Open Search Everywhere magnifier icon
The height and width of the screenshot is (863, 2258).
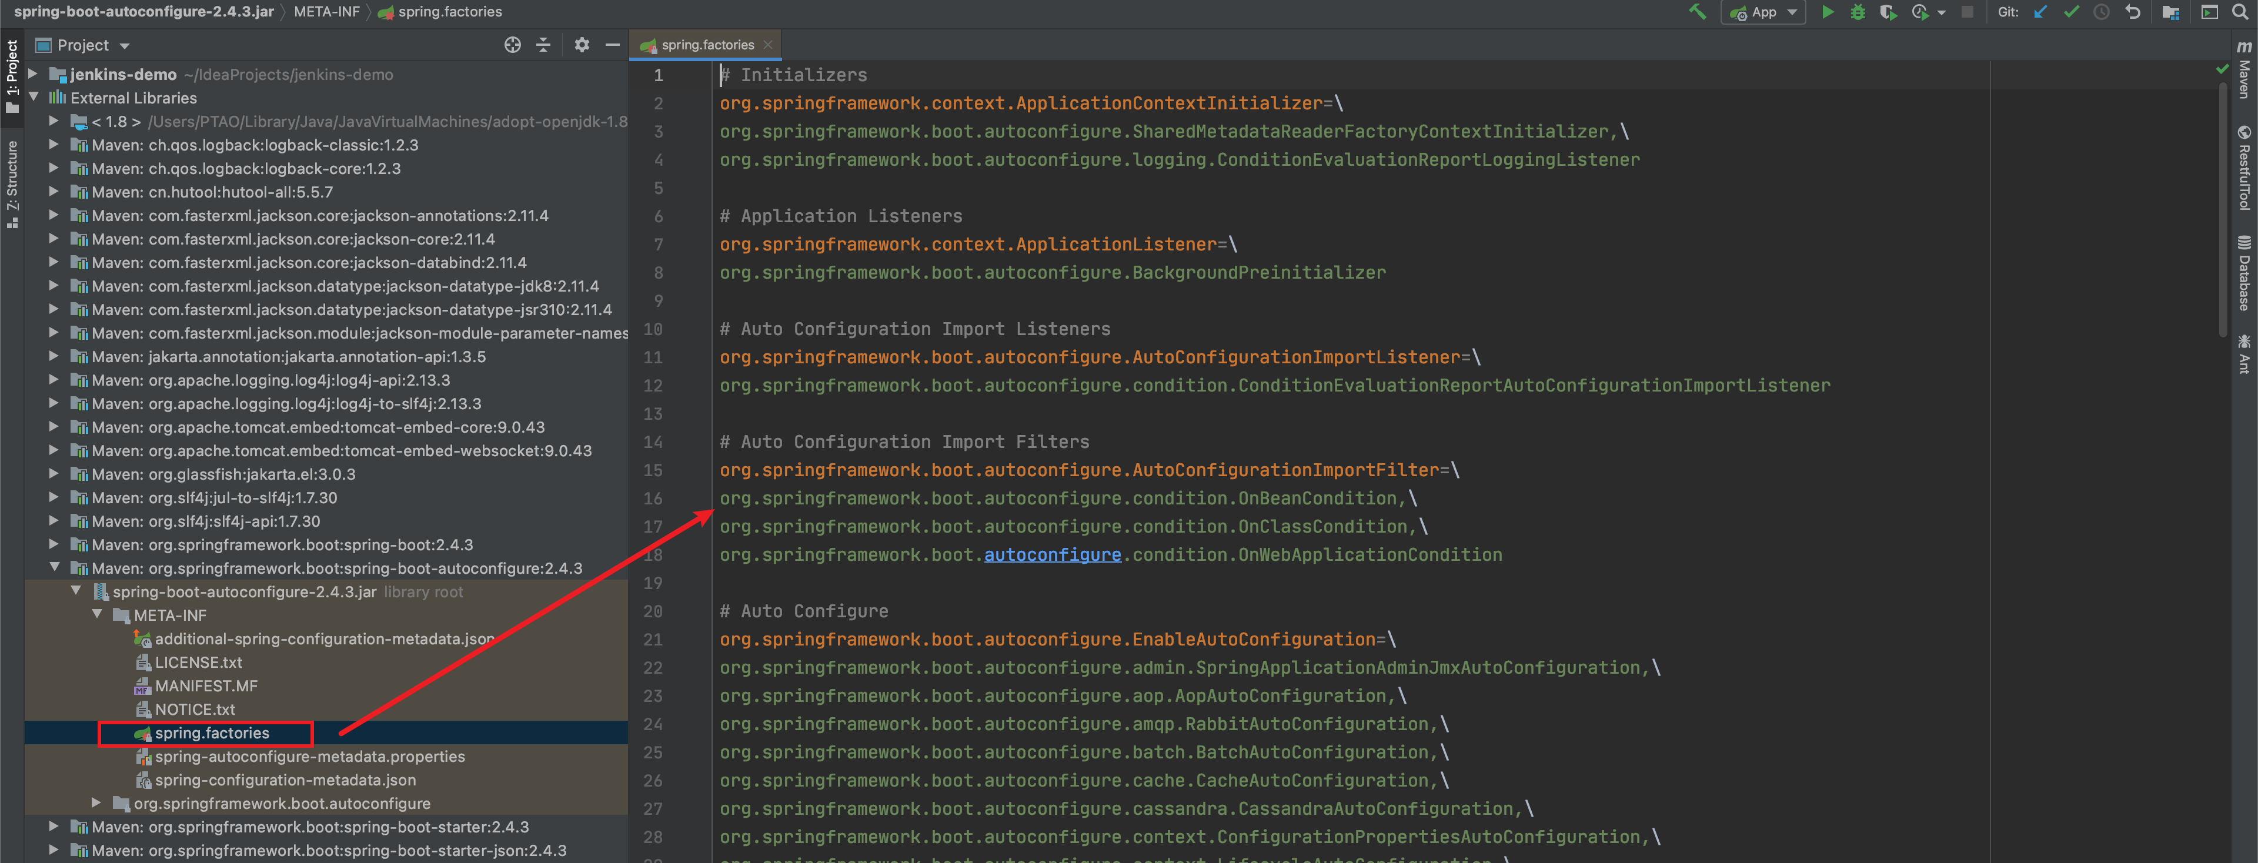(x=2240, y=12)
